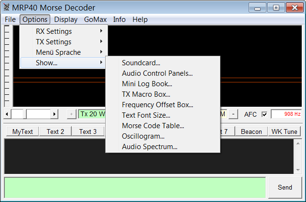Open the Soundcard settings entry
Screen dimensions: 306x202
tap(141, 63)
